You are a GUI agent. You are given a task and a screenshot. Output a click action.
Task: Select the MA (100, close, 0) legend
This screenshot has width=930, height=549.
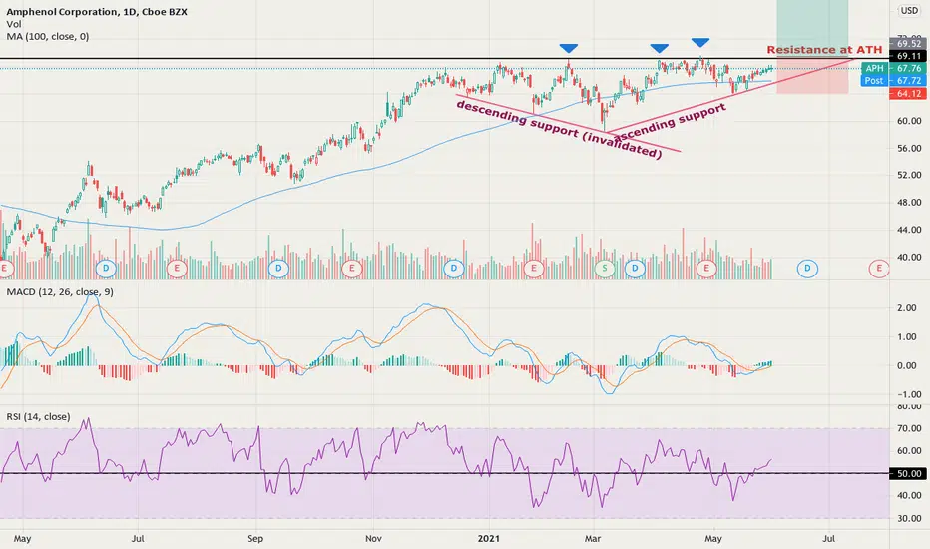[48, 37]
